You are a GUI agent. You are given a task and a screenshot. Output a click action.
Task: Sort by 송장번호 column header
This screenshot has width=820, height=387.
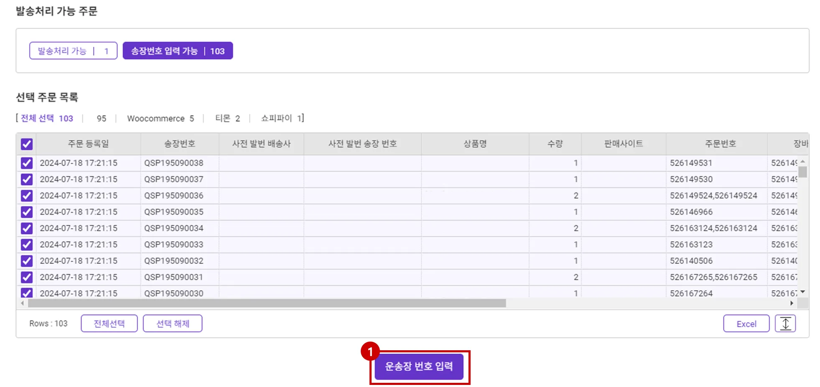180,144
